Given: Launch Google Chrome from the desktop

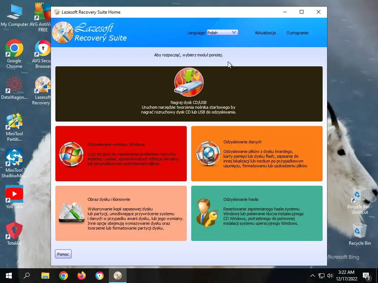Looking at the screenshot, I should 14,54.
